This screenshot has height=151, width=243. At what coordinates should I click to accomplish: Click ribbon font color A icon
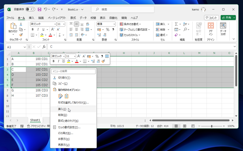point(50,35)
